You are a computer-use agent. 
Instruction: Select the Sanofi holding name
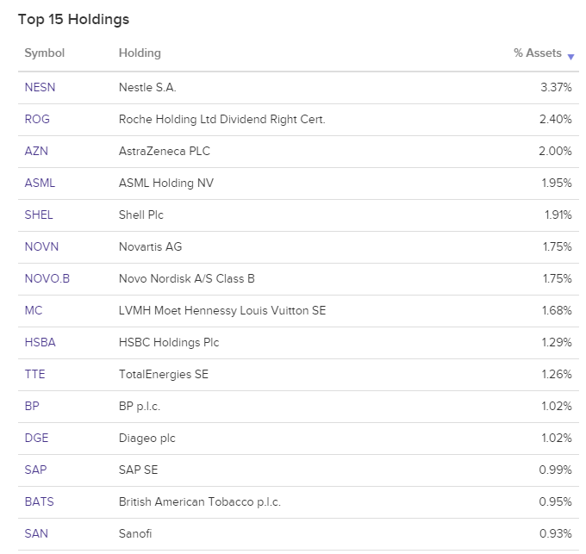135,533
